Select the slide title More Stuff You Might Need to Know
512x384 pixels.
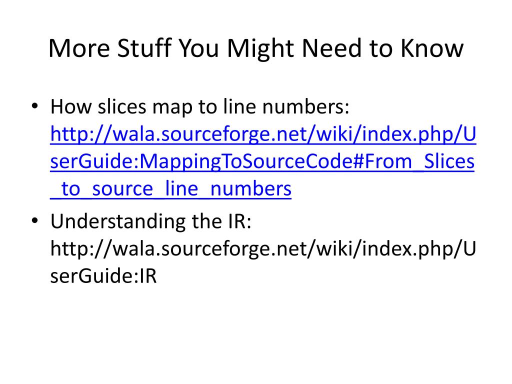pyautogui.click(x=256, y=48)
